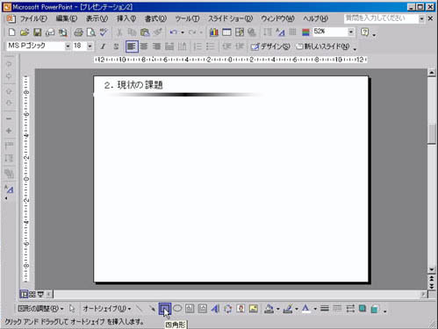The width and height of the screenshot is (438, 329).
Task: Open the font color dropdown arrow
Action: [315, 309]
